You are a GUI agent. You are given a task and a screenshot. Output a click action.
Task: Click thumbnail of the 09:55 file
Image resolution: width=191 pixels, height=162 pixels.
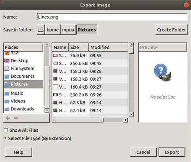pyautogui.click(x=55, y=56)
